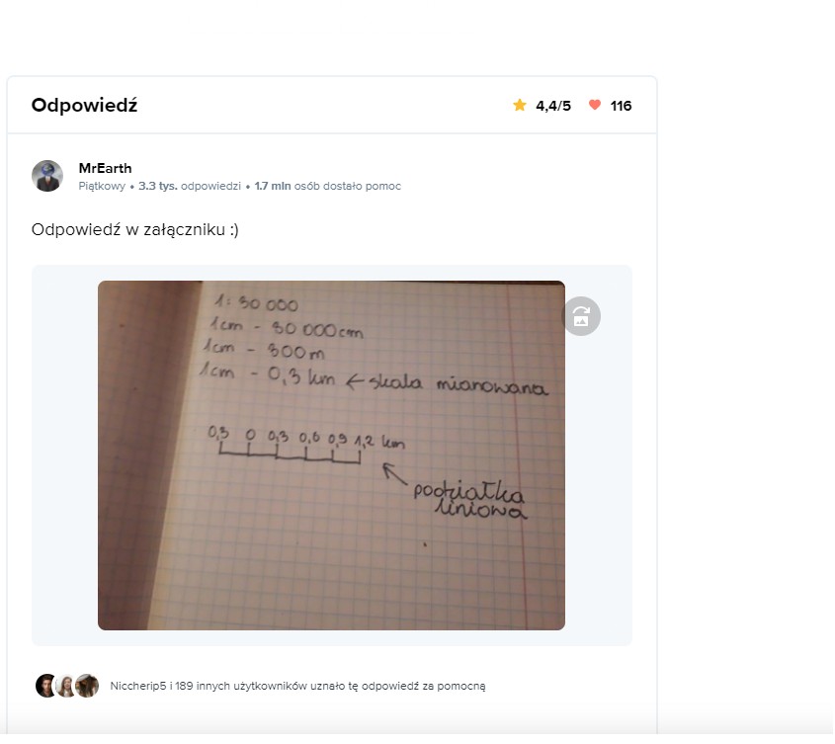Viewport: 835px width, 744px height.
Task: Click the second helpful-user avatar
Action: [66, 686]
